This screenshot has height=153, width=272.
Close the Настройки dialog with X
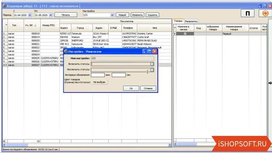155,51
